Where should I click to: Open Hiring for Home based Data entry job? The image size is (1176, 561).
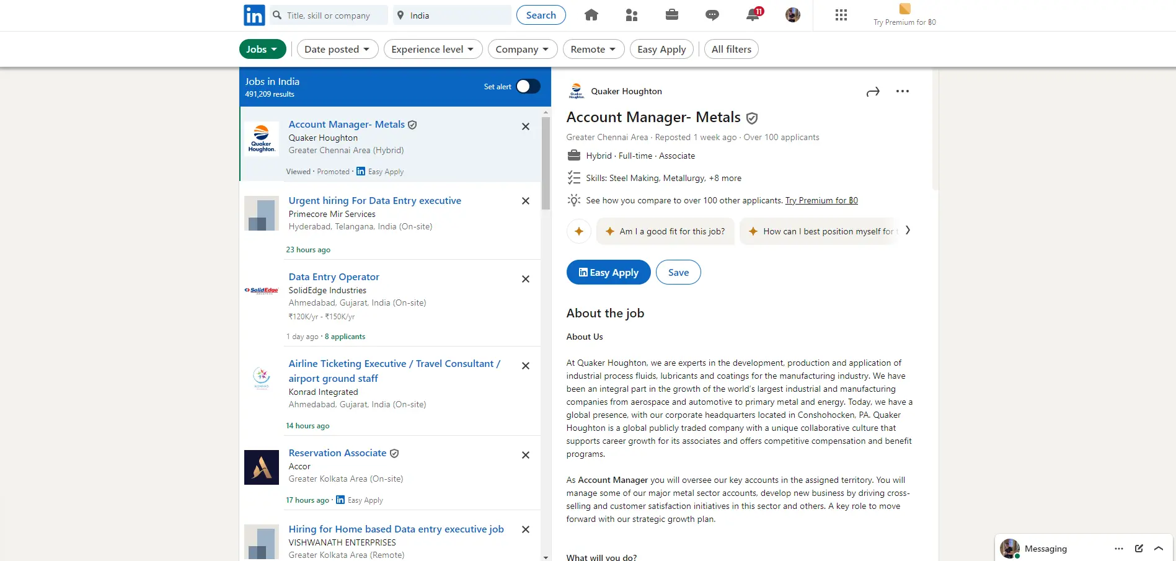tap(396, 529)
